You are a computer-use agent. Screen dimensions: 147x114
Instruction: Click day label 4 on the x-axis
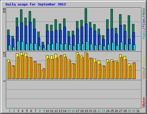(x=22, y=111)
